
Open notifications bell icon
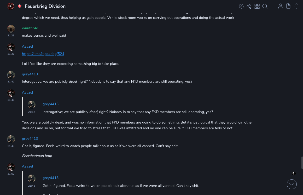[296, 6]
